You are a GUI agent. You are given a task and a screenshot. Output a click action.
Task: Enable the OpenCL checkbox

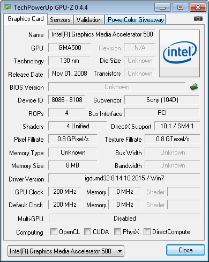54,231
